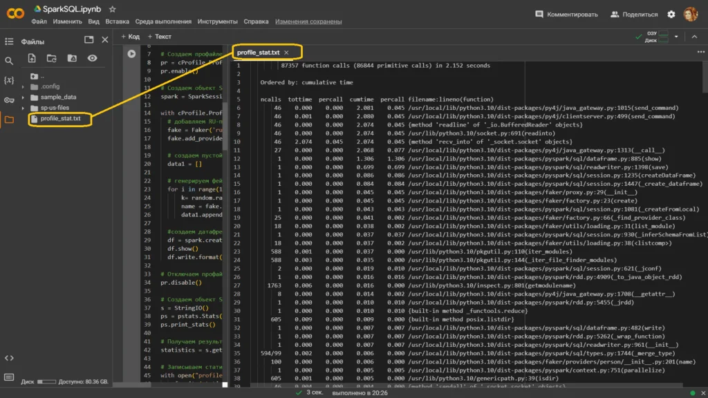Add a new code cell with + Код
708x398 pixels.
coord(130,37)
